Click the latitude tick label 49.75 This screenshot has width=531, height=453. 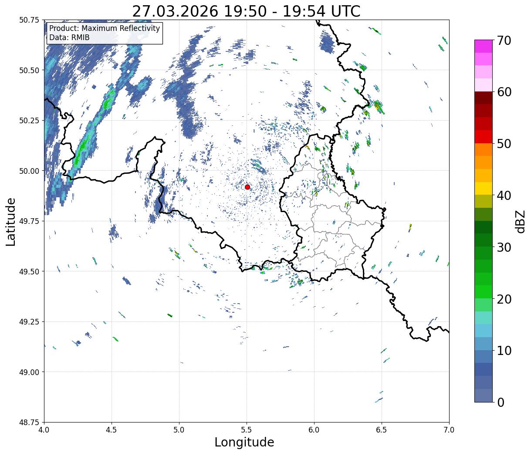(29, 221)
